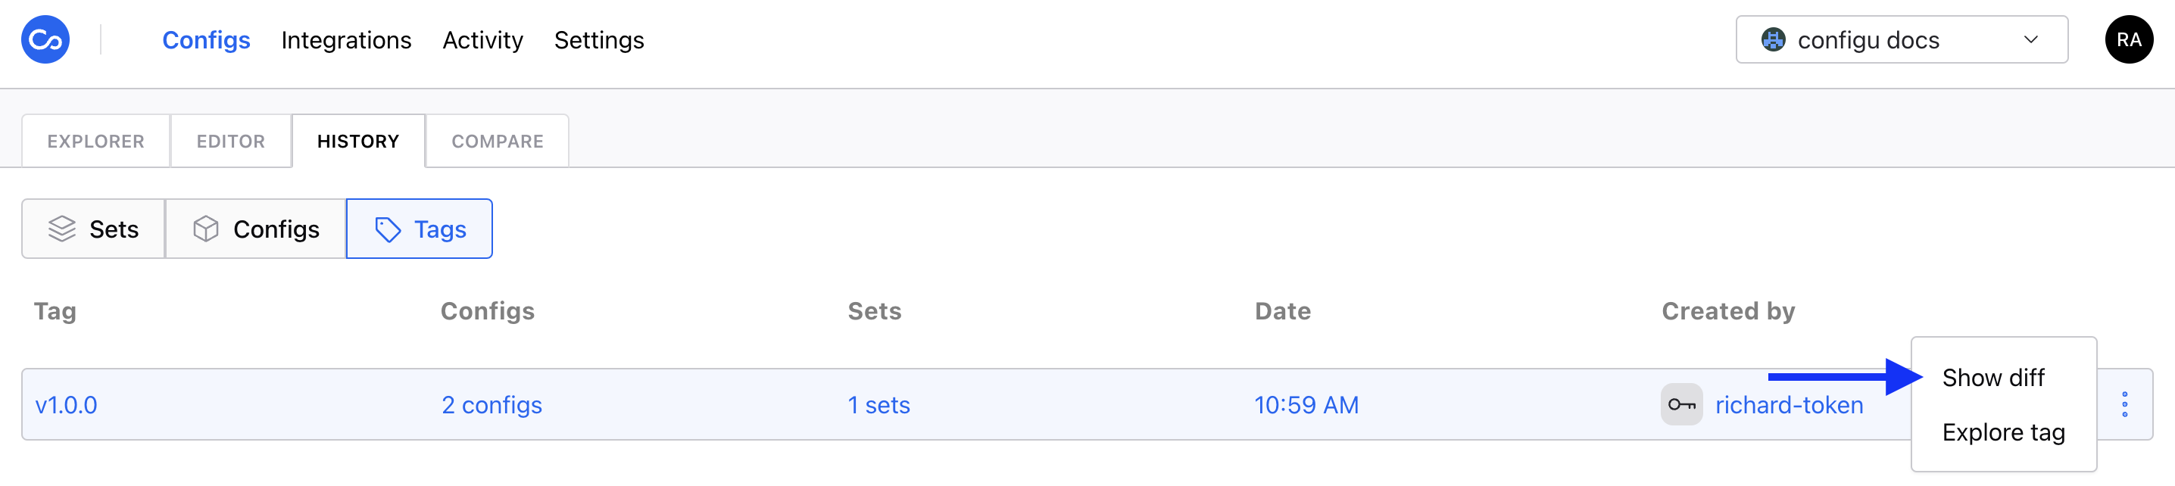The image size is (2175, 486).
Task: Open the v1.0.0 tag link
Action: pos(66,405)
